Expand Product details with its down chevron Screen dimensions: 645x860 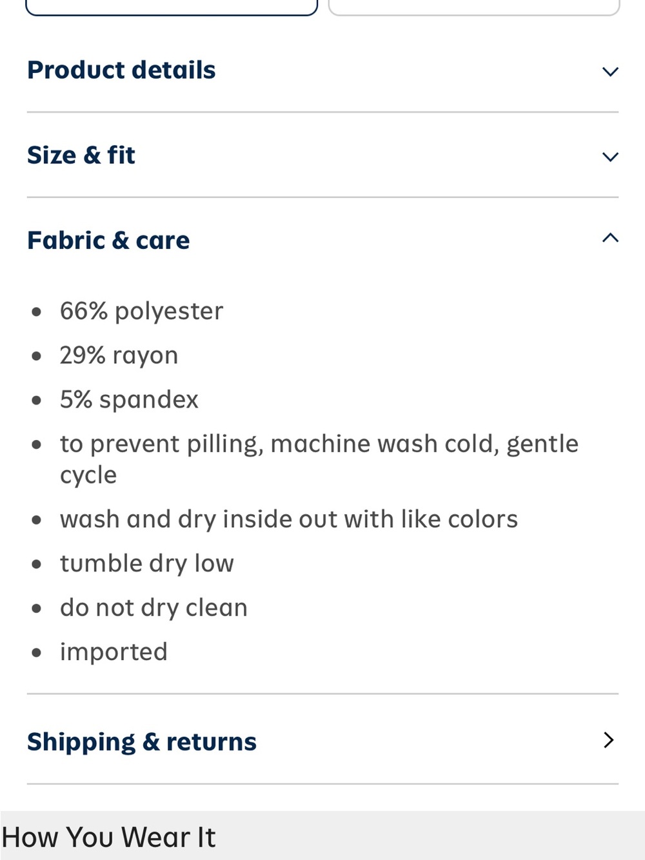tap(610, 72)
